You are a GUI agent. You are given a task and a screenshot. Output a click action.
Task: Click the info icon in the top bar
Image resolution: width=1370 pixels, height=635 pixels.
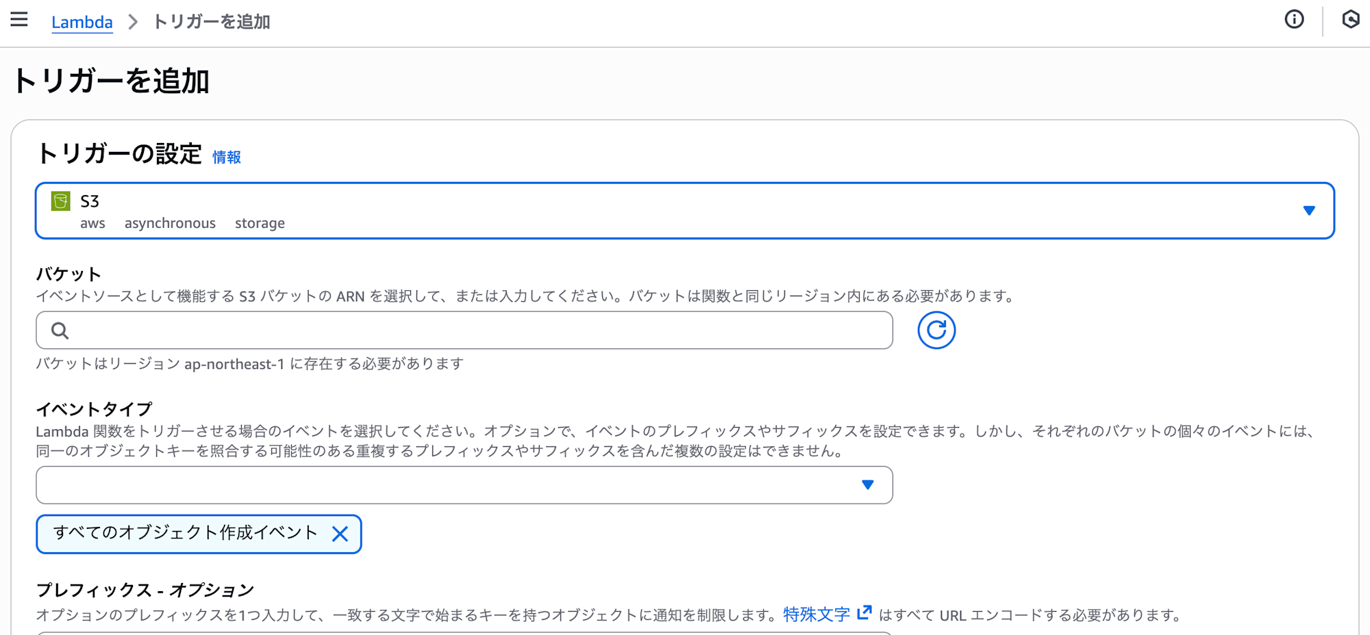[1294, 20]
